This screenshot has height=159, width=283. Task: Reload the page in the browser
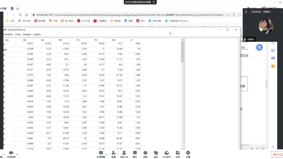[20, 15]
